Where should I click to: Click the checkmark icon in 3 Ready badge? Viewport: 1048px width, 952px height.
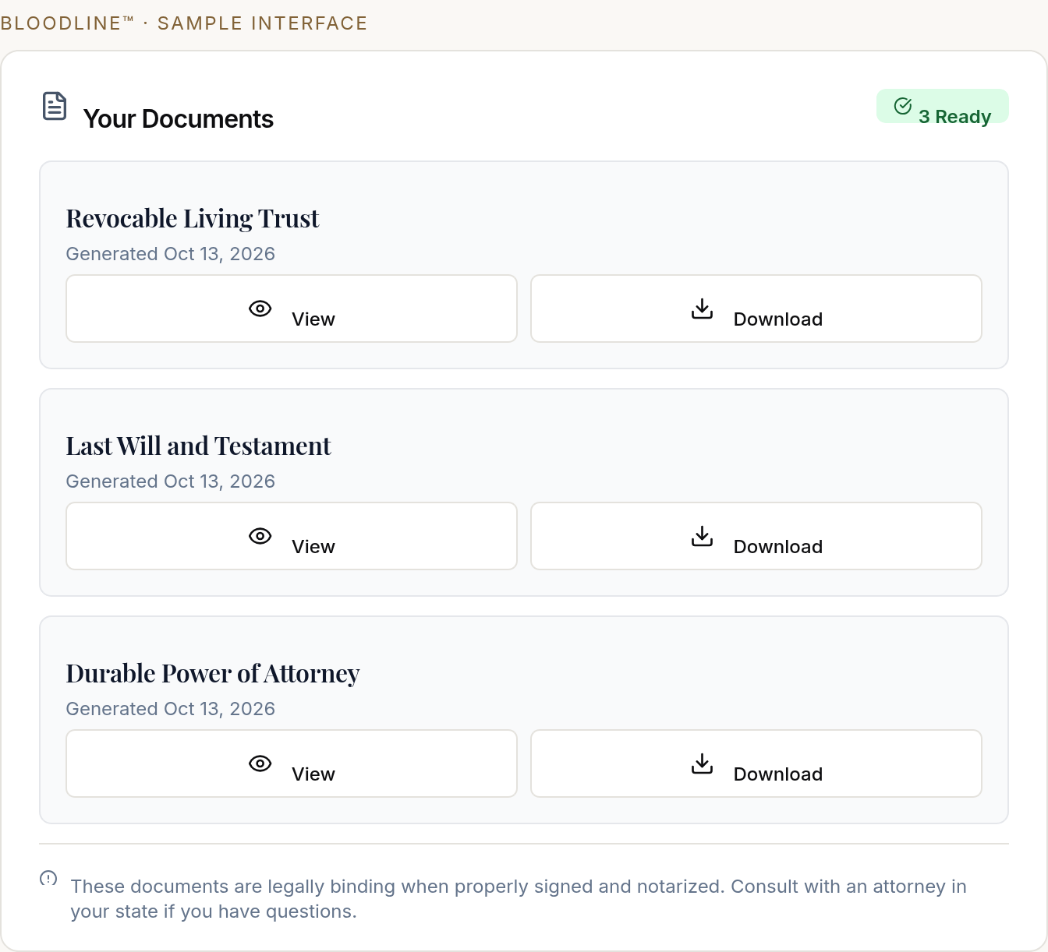coord(903,106)
